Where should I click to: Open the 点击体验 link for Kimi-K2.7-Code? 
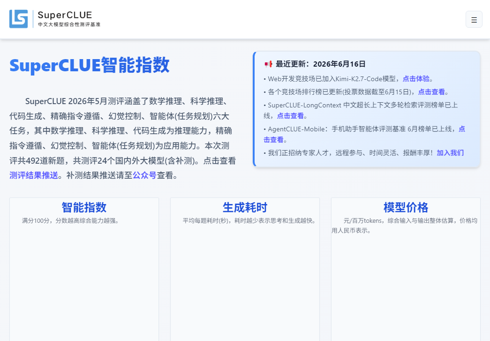[x=416, y=79]
